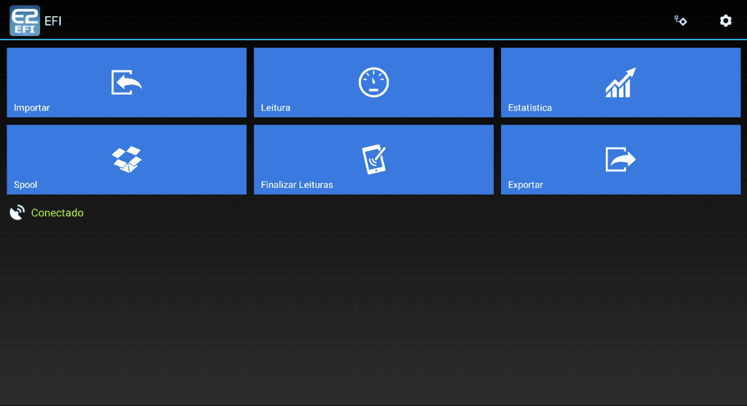Select the Leitura text label
Image resolution: width=747 pixels, height=406 pixels.
(x=275, y=108)
